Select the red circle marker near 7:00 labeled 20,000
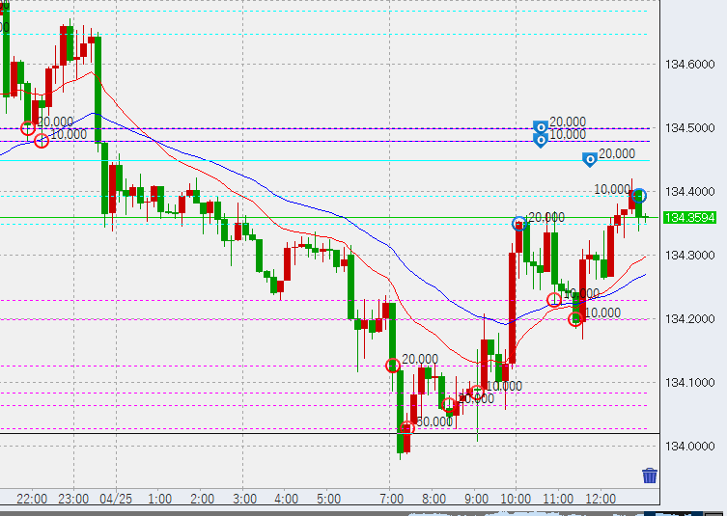This screenshot has width=727, height=516. pyautogui.click(x=393, y=366)
